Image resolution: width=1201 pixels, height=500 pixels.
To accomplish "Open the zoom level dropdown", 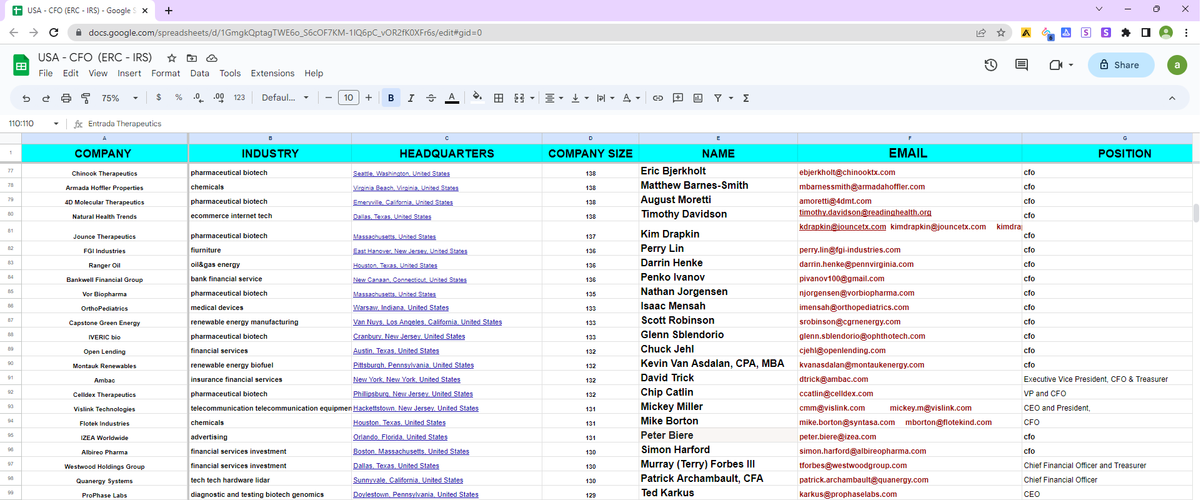I will pos(120,98).
